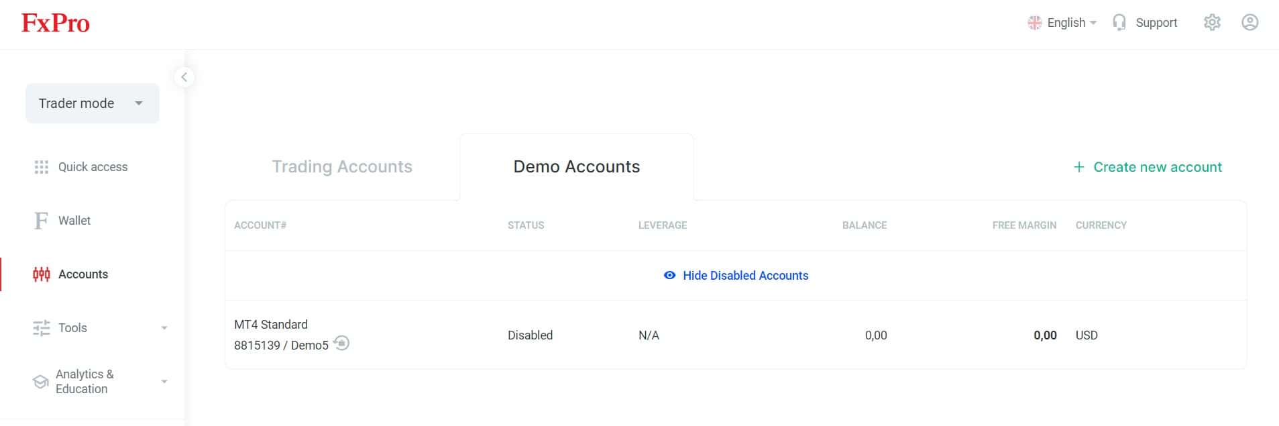
Task: Click the MT4 Standard account name
Action: click(x=271, y=325)
